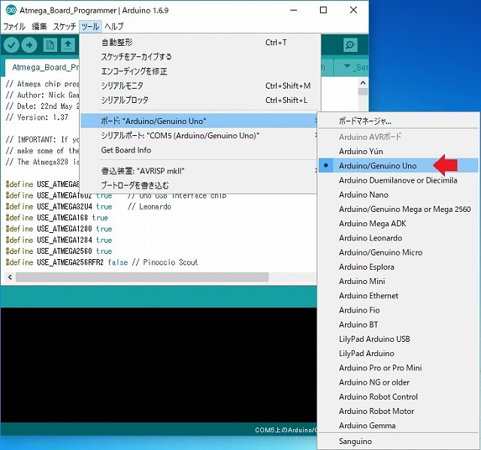Image resolution: width=481 pixels, height=450 pixels.
Task: Select the Arduino Leonardo board
Action: pyautogui.click(x=398, y=238)
